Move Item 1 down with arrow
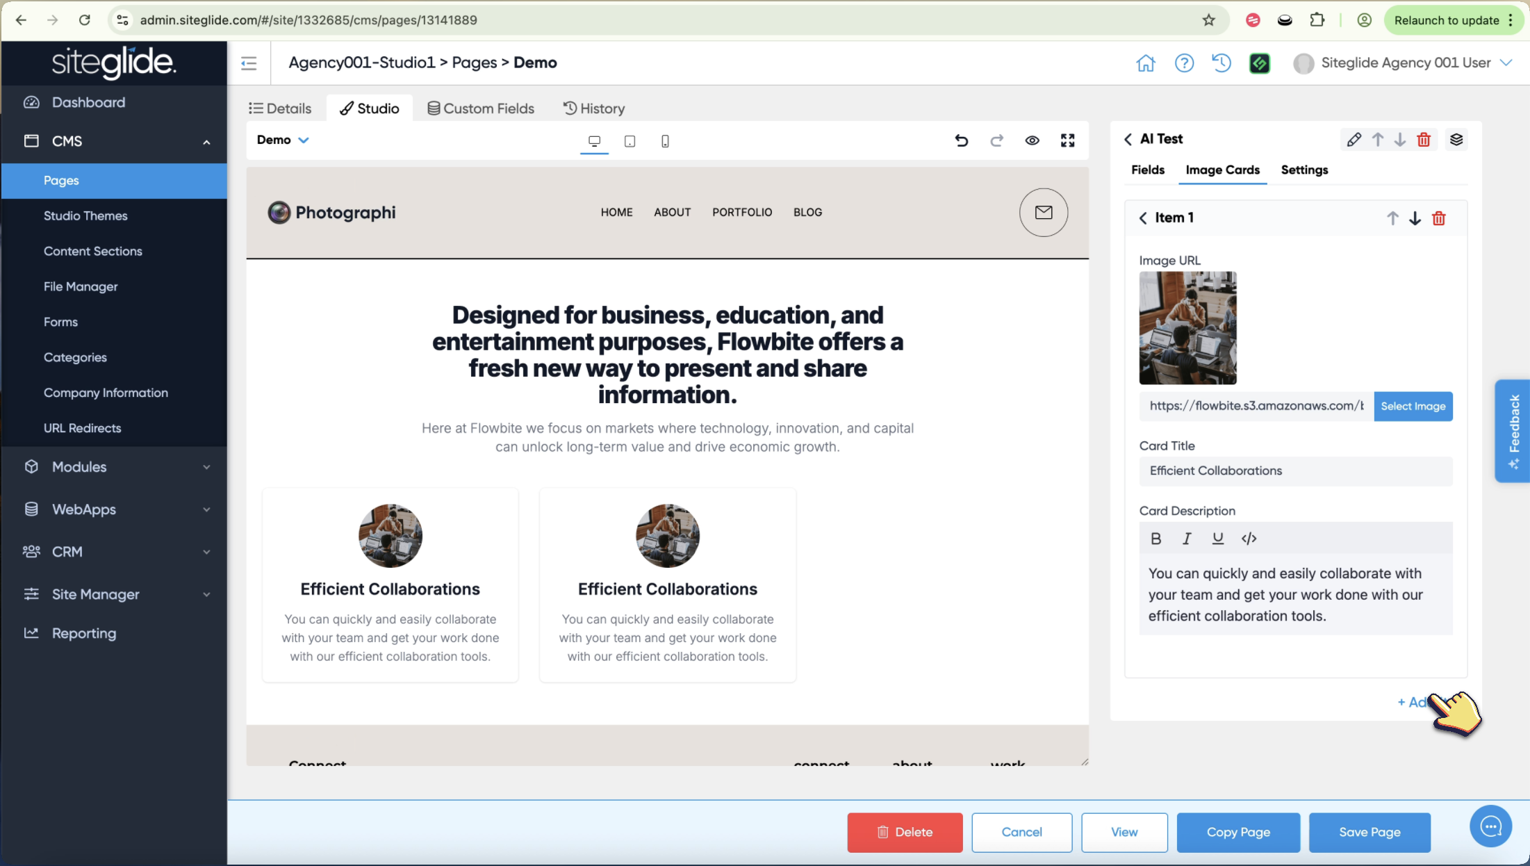1530x866 pixels. pos(1415,218)
